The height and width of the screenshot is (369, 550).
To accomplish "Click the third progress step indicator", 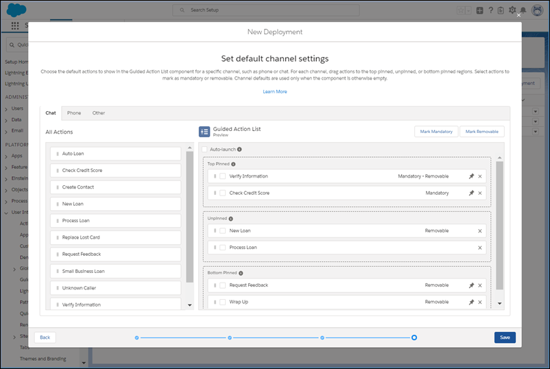I will coord(322,337).
